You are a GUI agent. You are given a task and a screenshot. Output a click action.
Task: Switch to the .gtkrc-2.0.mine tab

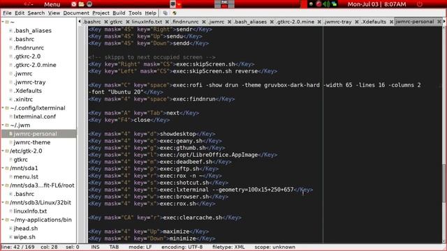tap(295, 22)
